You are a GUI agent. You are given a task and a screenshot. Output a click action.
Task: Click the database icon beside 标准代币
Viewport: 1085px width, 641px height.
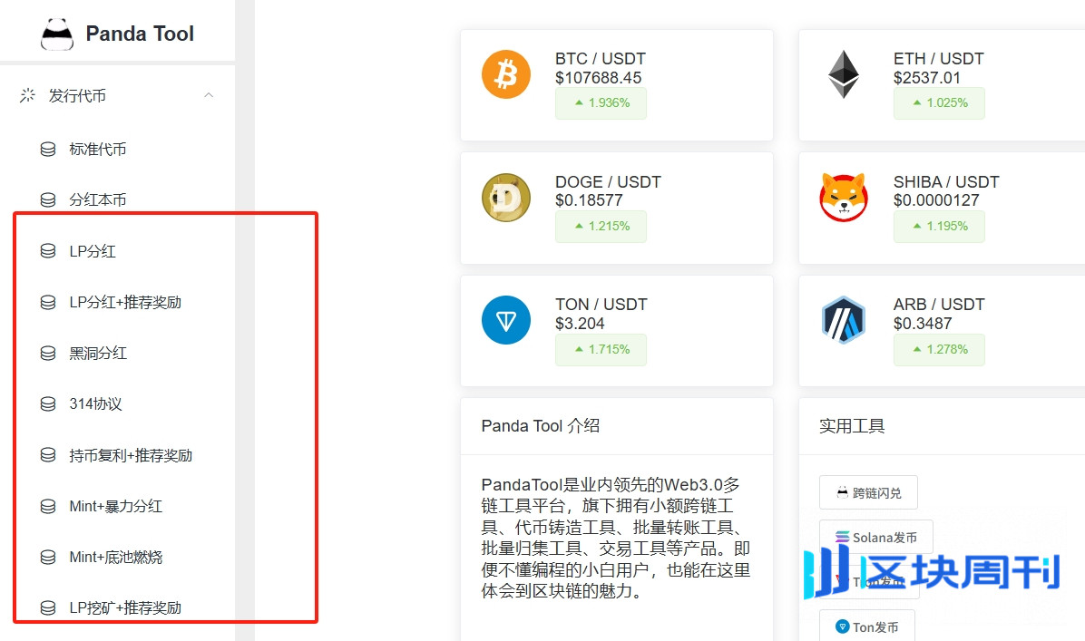pos(48,150)
